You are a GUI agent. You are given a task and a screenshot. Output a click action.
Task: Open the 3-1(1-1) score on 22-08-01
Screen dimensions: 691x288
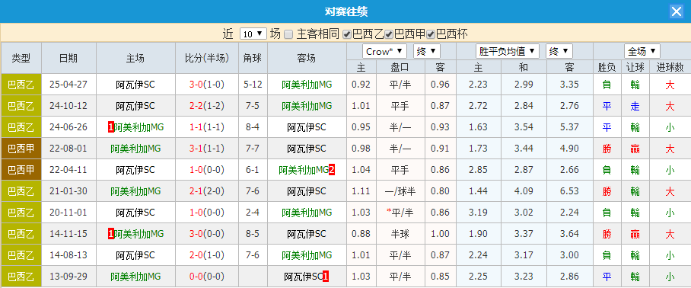coord(207,149)
